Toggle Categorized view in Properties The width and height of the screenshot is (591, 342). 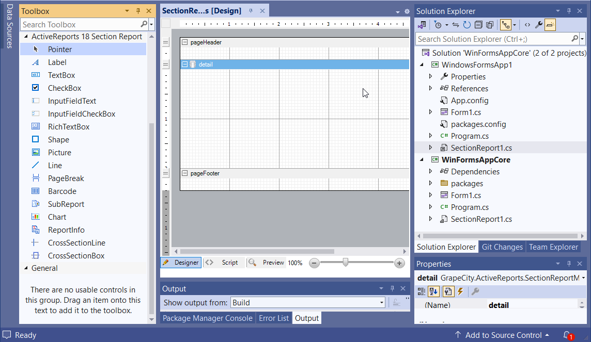(x=422, y=291)
